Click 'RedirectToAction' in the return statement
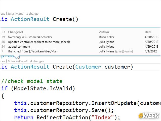This screenshot has height=121, width=161. click(62, 117)
